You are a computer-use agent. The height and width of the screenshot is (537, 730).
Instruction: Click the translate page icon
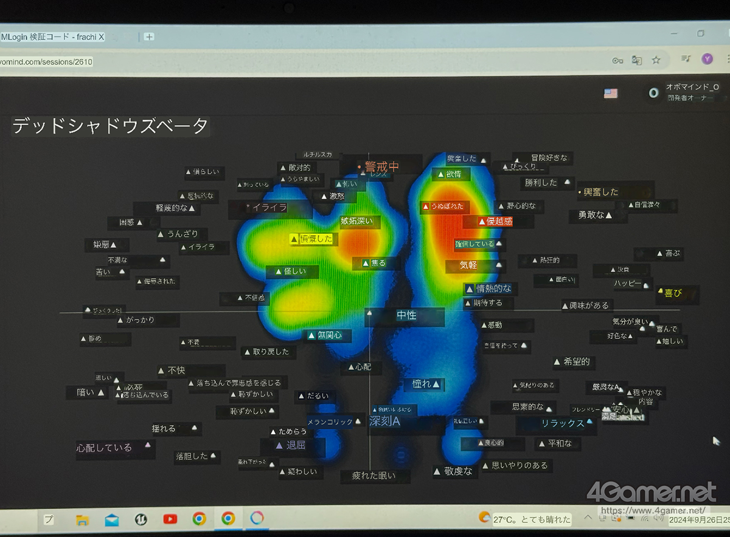637,60
